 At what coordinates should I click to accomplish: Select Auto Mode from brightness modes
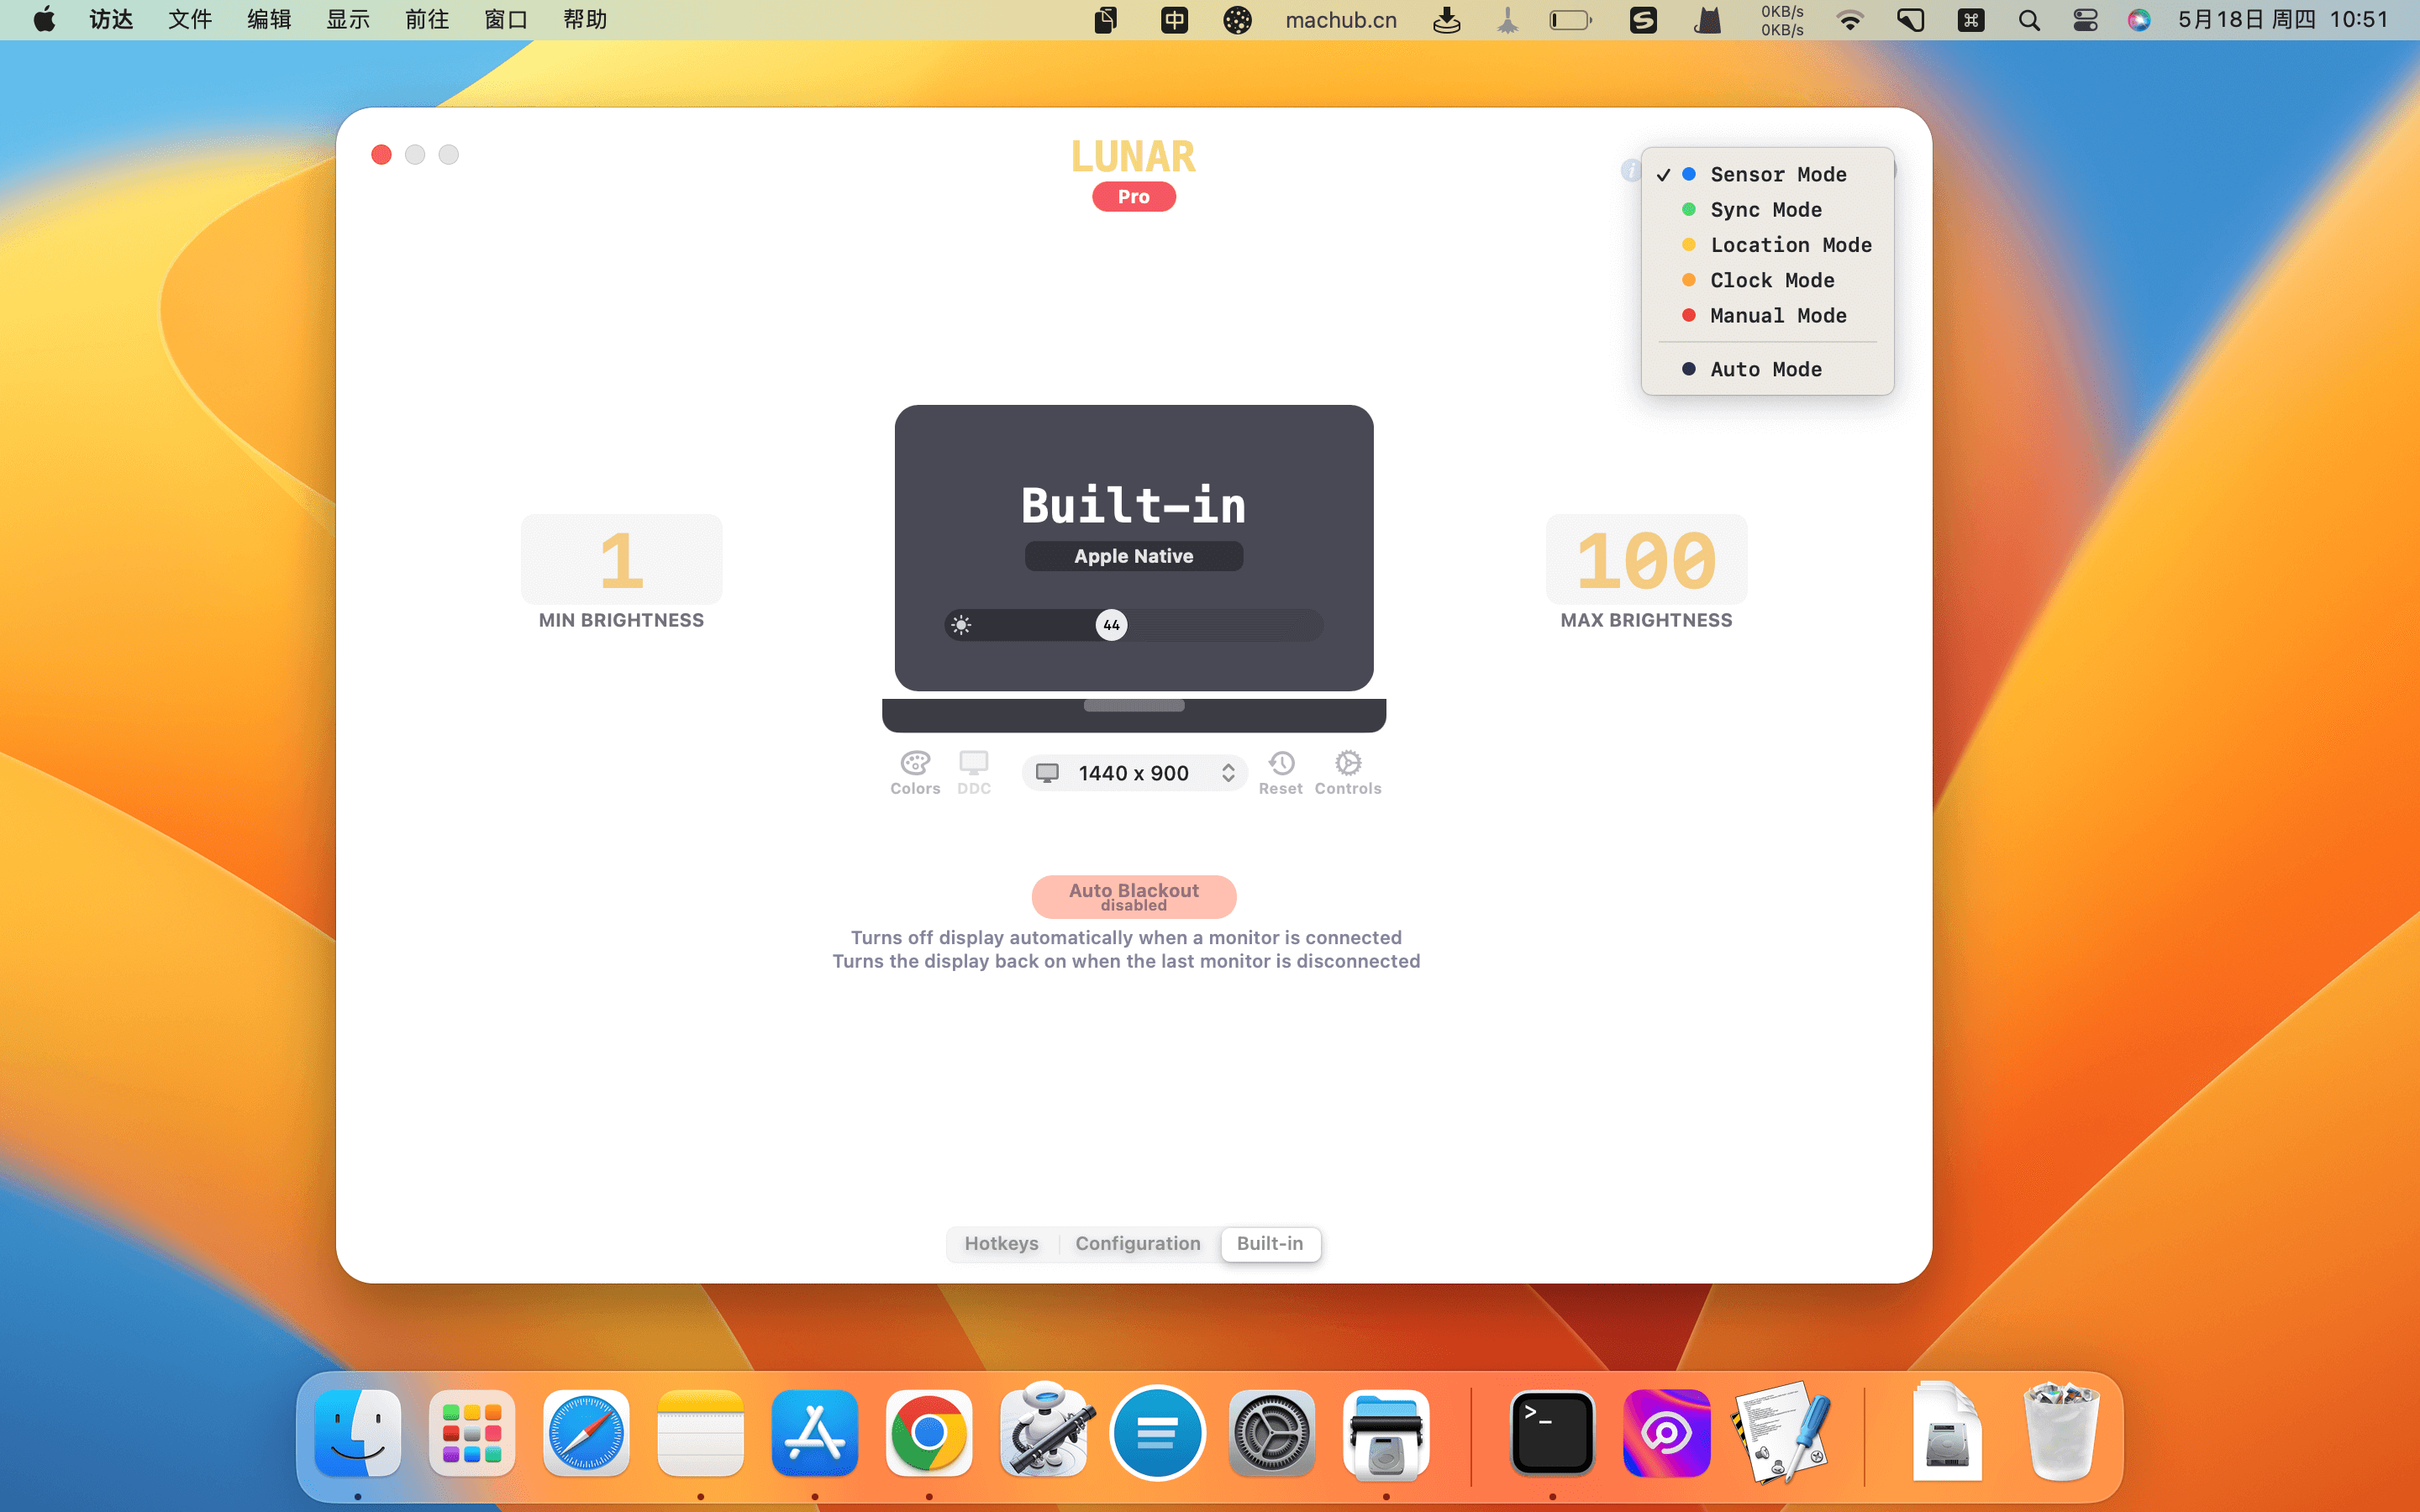[1765, 370]
